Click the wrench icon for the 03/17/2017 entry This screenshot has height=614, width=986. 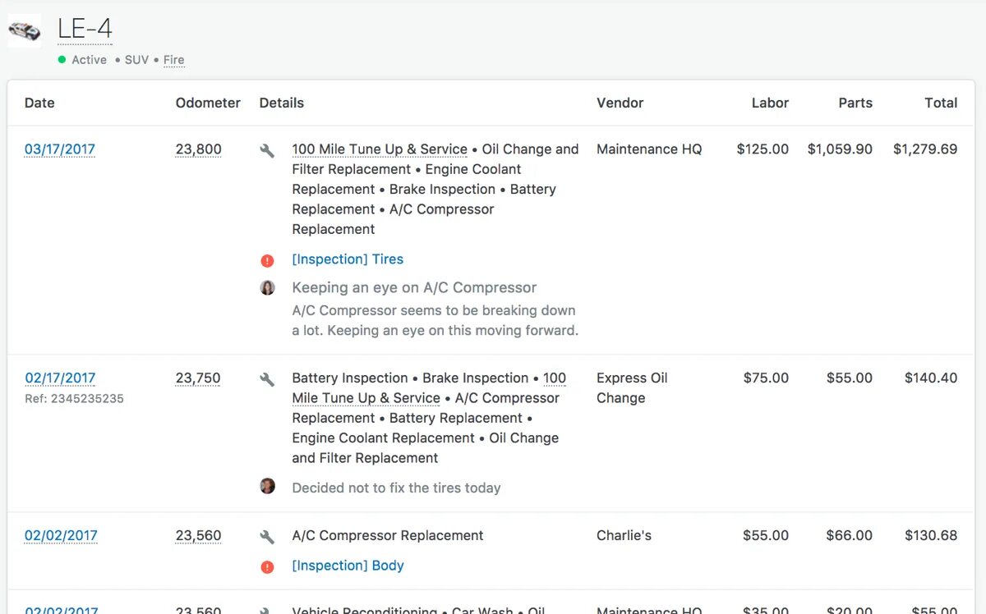pyautogui.click(x=267, y=150)
